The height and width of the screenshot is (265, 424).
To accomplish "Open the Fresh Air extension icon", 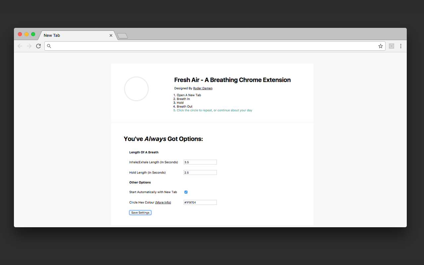I will (x=392, y=46).
